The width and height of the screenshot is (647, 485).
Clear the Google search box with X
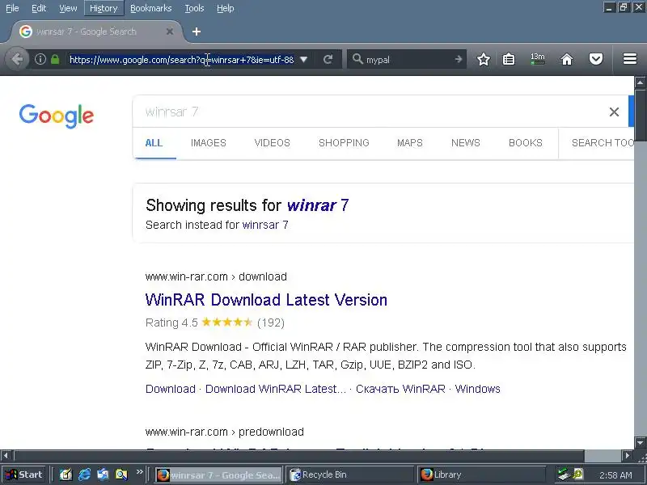pos(614,112)
